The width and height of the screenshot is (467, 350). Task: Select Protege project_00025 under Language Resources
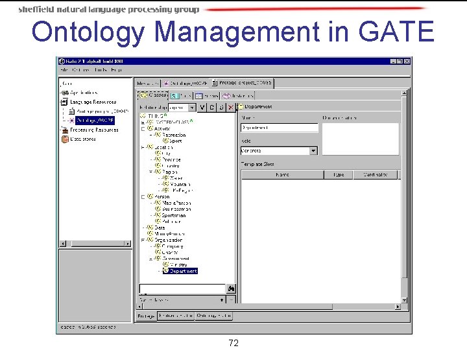coord(102,111)
